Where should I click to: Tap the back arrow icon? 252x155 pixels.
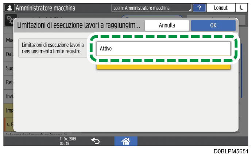pyautogui.click(x=95, y=141)
